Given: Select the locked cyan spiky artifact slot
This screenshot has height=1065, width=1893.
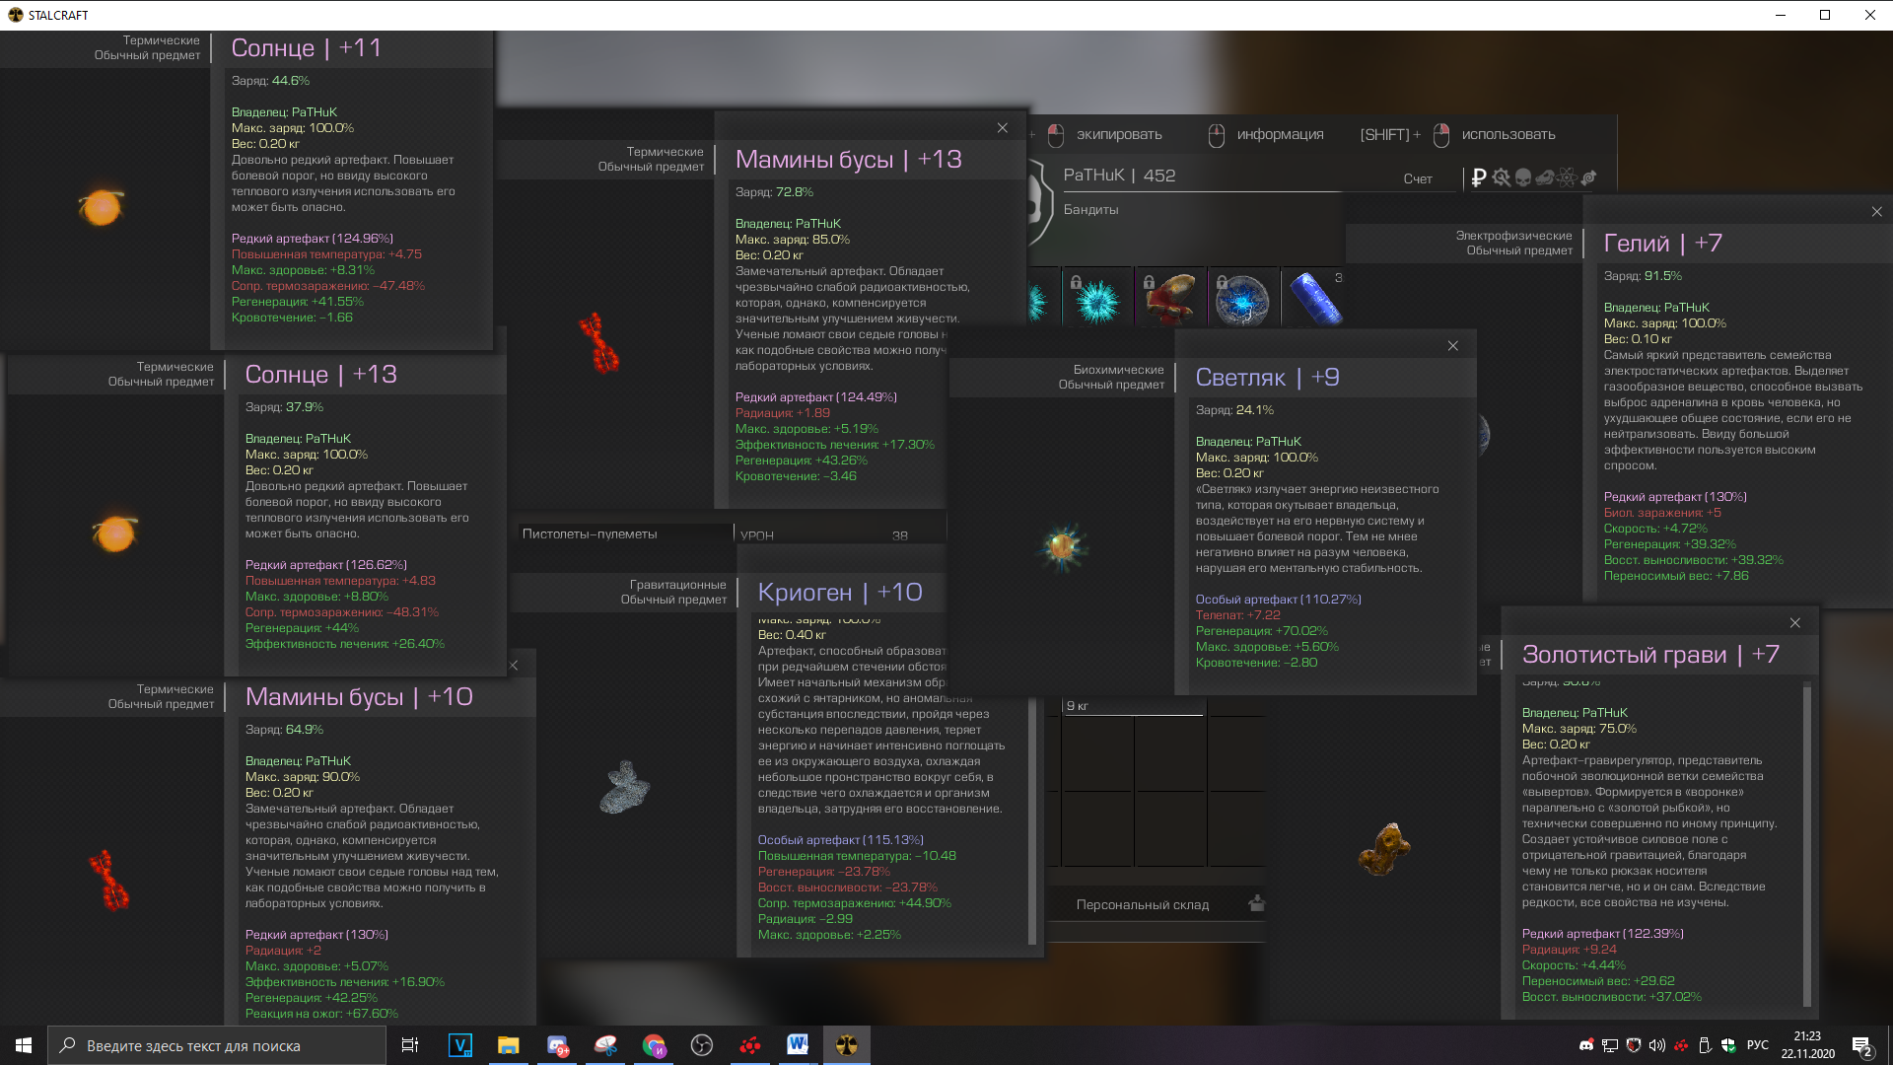Looking at the screenshot, I should tap(1097, 298).
